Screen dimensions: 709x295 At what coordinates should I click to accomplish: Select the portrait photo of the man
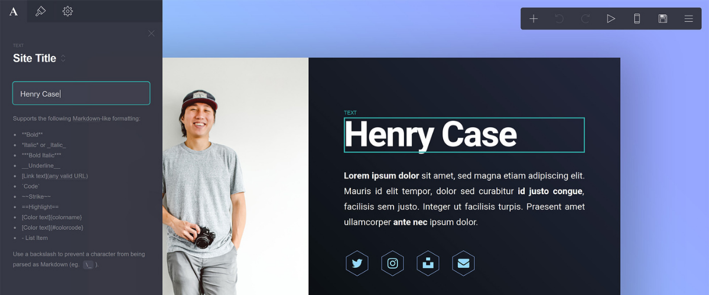click(x=235, y=176)
